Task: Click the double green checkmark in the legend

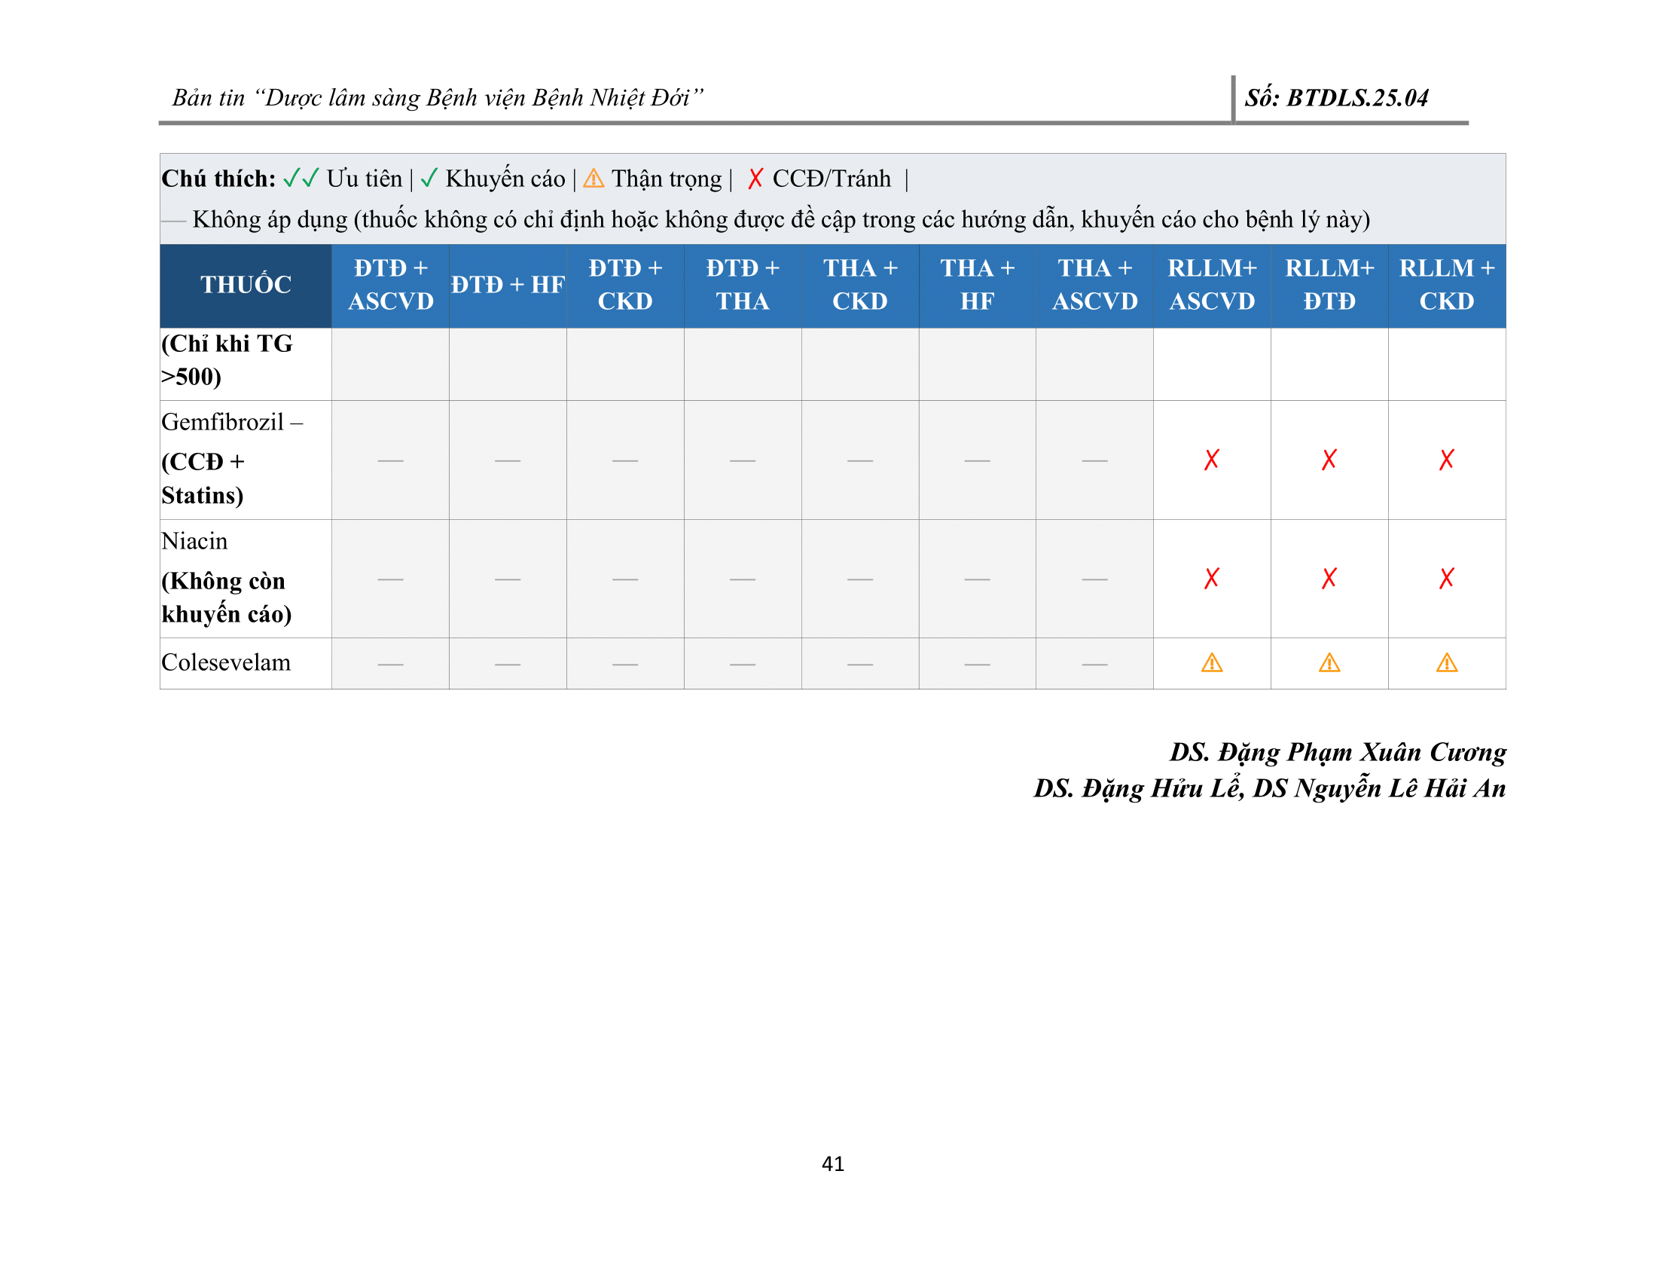Action: click(301, 179)
